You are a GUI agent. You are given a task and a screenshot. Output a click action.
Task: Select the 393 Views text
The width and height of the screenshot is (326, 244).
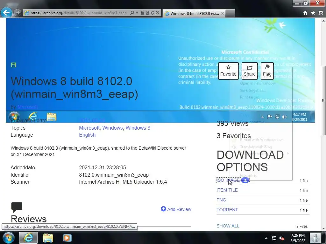[x=232, y=124]
